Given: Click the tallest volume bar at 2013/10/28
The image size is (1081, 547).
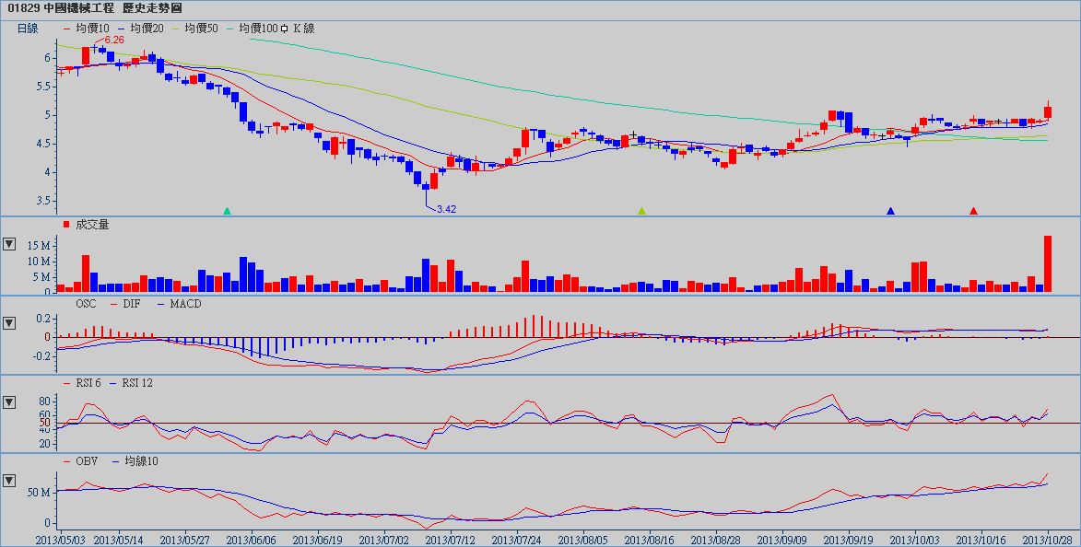Looking at the screenshot, I should tap(1048, 263).
